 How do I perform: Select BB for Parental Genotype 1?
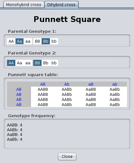37,41
